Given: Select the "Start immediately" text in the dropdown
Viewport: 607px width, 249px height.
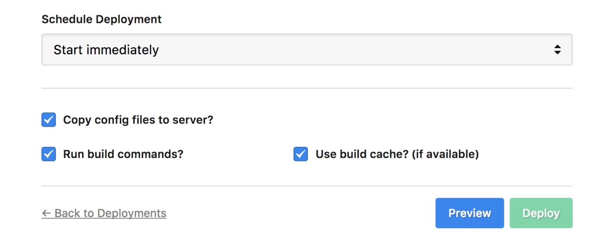Looking at the screenshot, I should click(106, 50).
